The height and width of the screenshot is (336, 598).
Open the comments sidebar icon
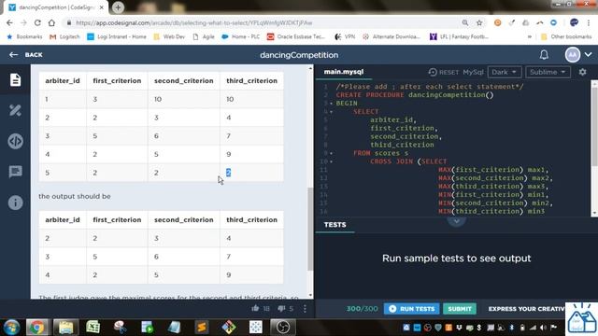coord(15,172)
